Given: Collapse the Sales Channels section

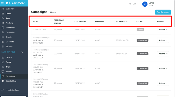Looking at the screenshot, I should coord(22,52).
